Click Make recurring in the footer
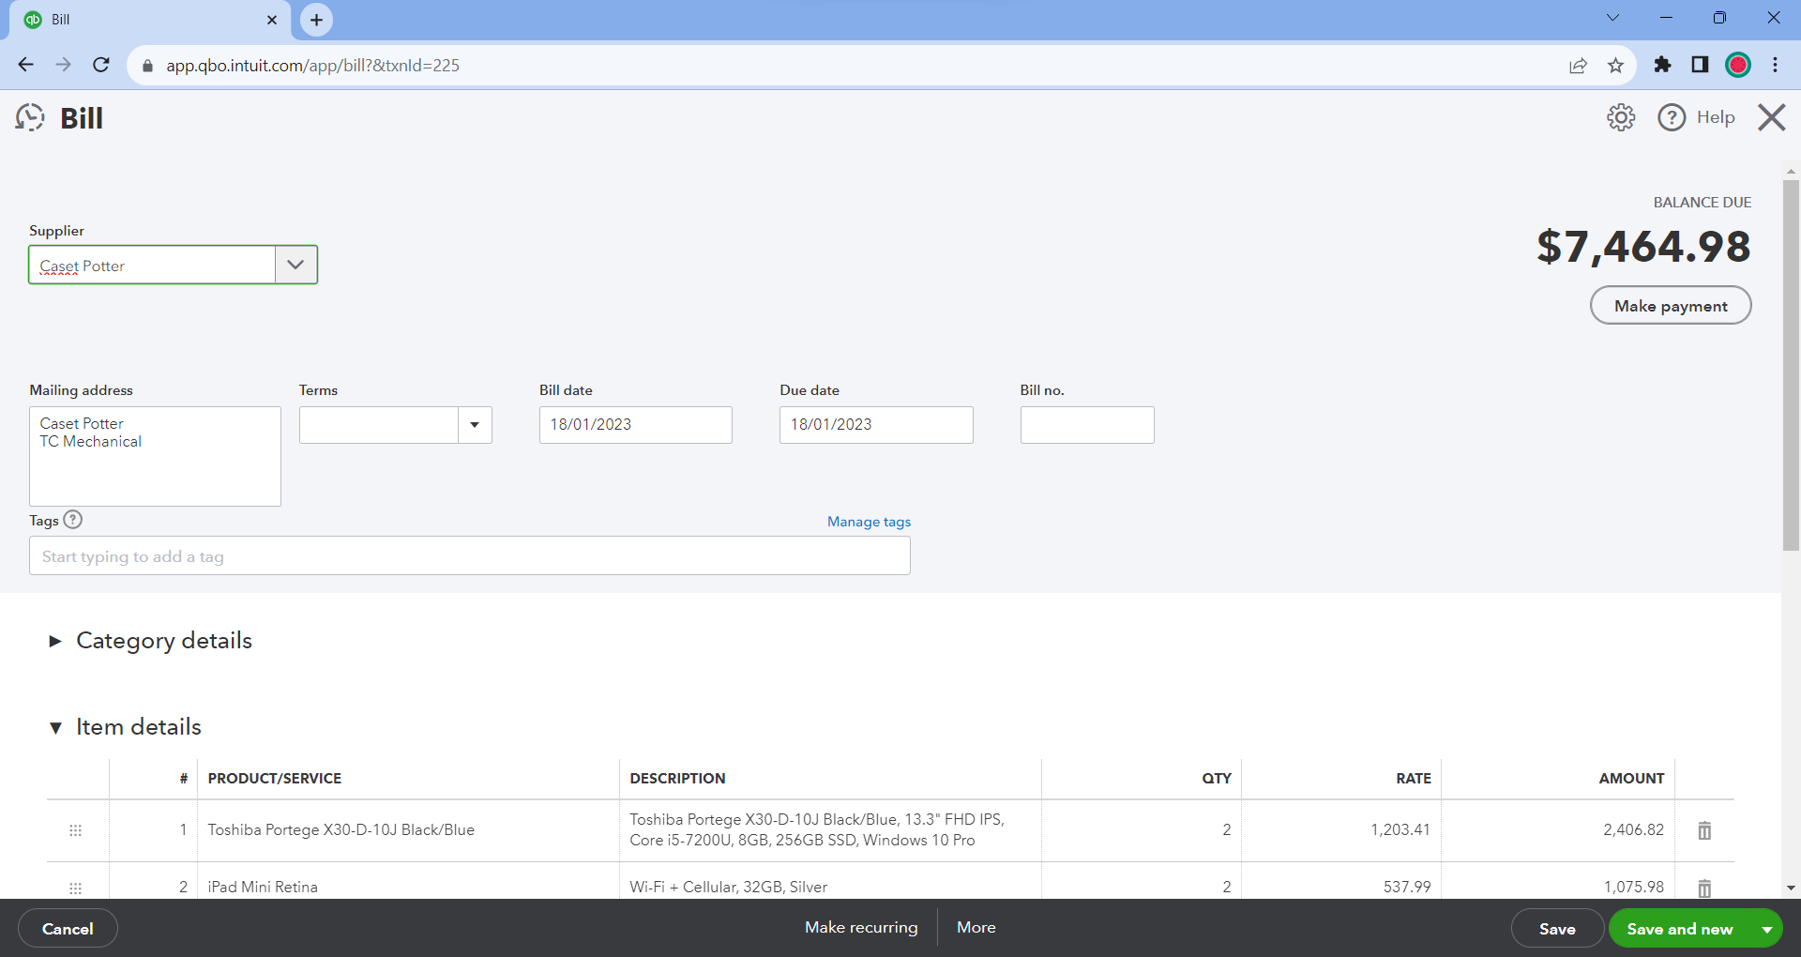 pos(861,927)
